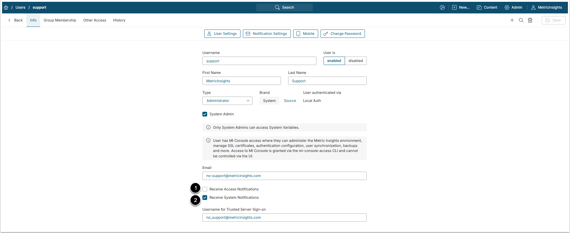Image resolution: width=570 pixels, height=233 pixels.
Task: Click the favorites star icon in header
Action: (442, 7)
